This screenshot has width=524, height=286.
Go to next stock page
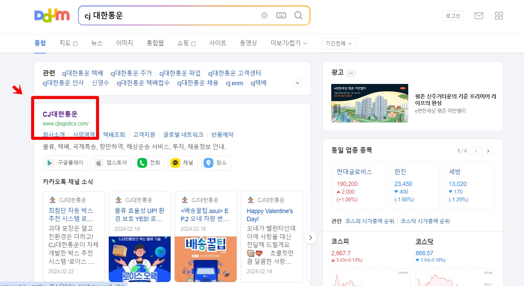click(x=488, y=151)
